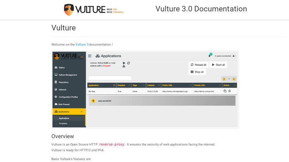Screen dimensions: 289x162
Task: Open the Vulture 3 link
Action: (82, 45)
